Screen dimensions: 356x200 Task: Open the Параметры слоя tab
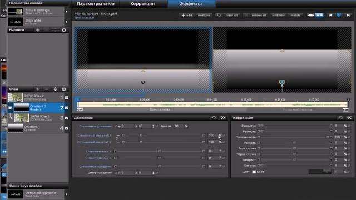95,4
